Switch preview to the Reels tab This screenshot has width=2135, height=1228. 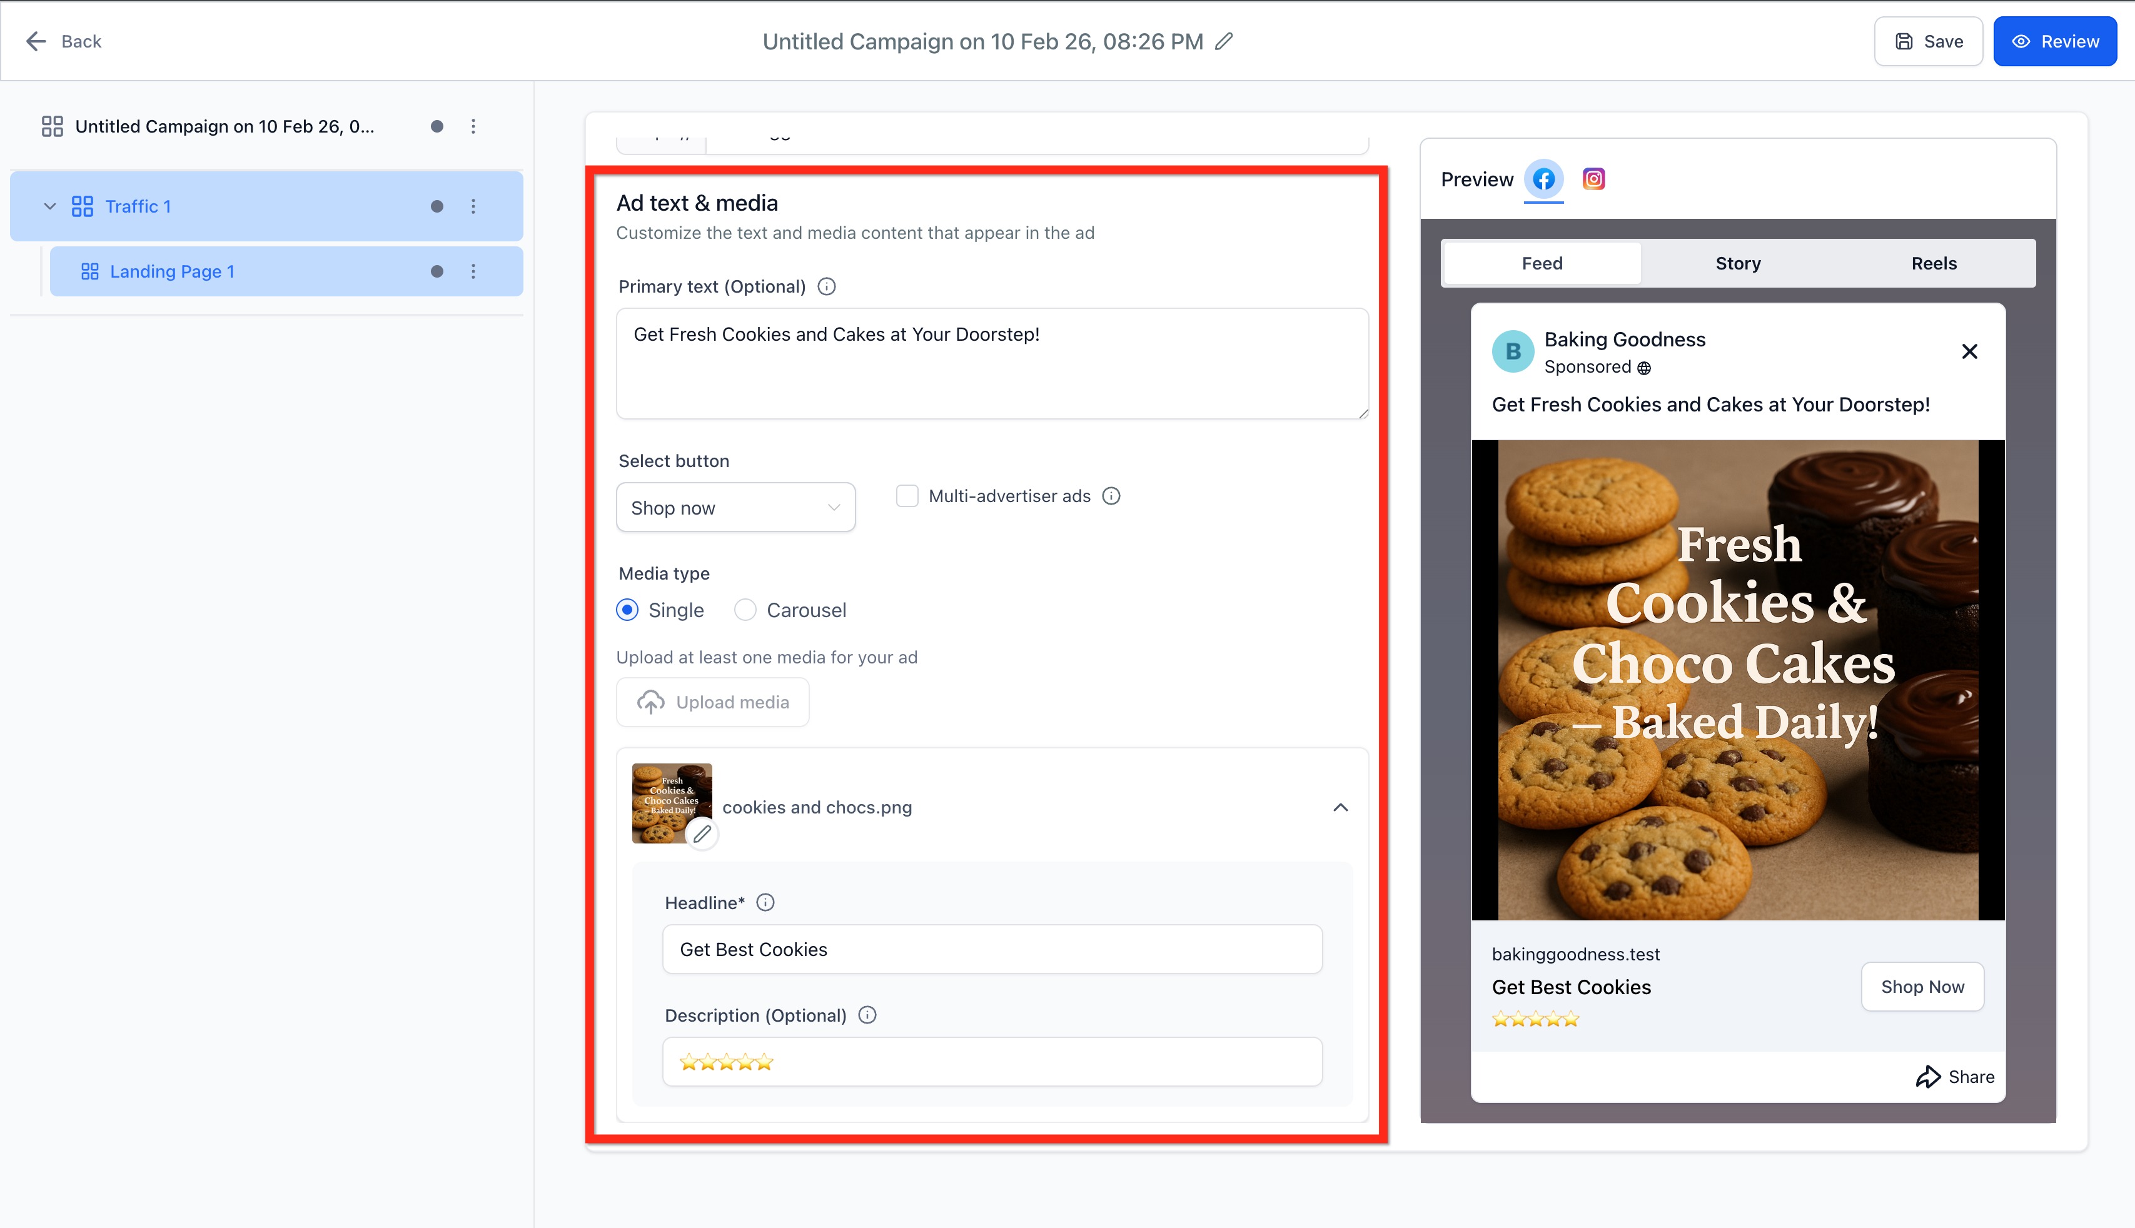[1934, 263]
